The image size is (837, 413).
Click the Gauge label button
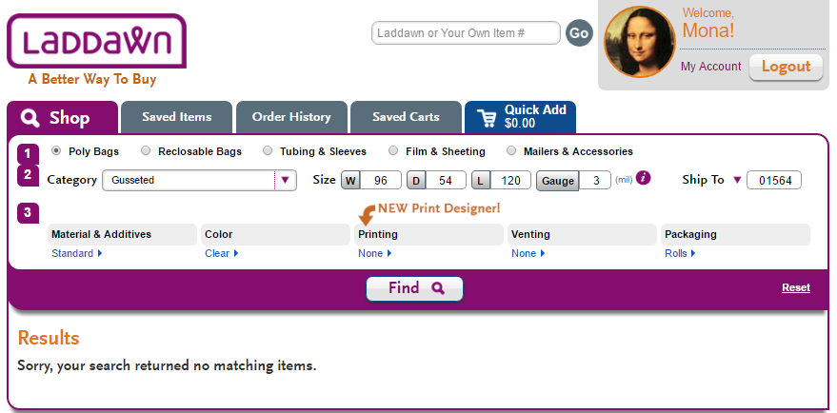point(558,181)
